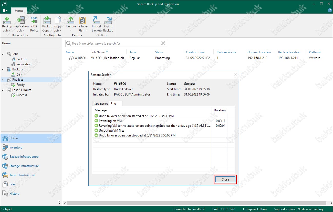The image size is (333, 212).
Task: Sort by the Restore Points column header
Action: click(x=226, y=52)
